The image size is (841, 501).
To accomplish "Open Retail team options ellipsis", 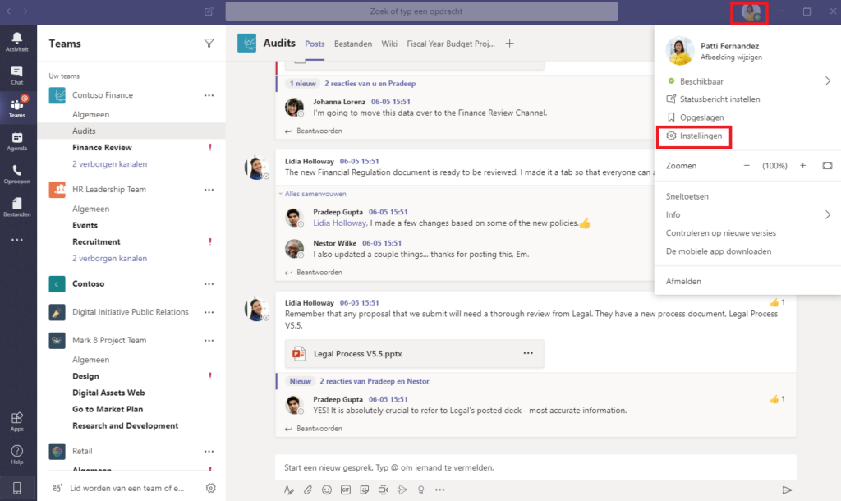I will click(x=209, y=452).
